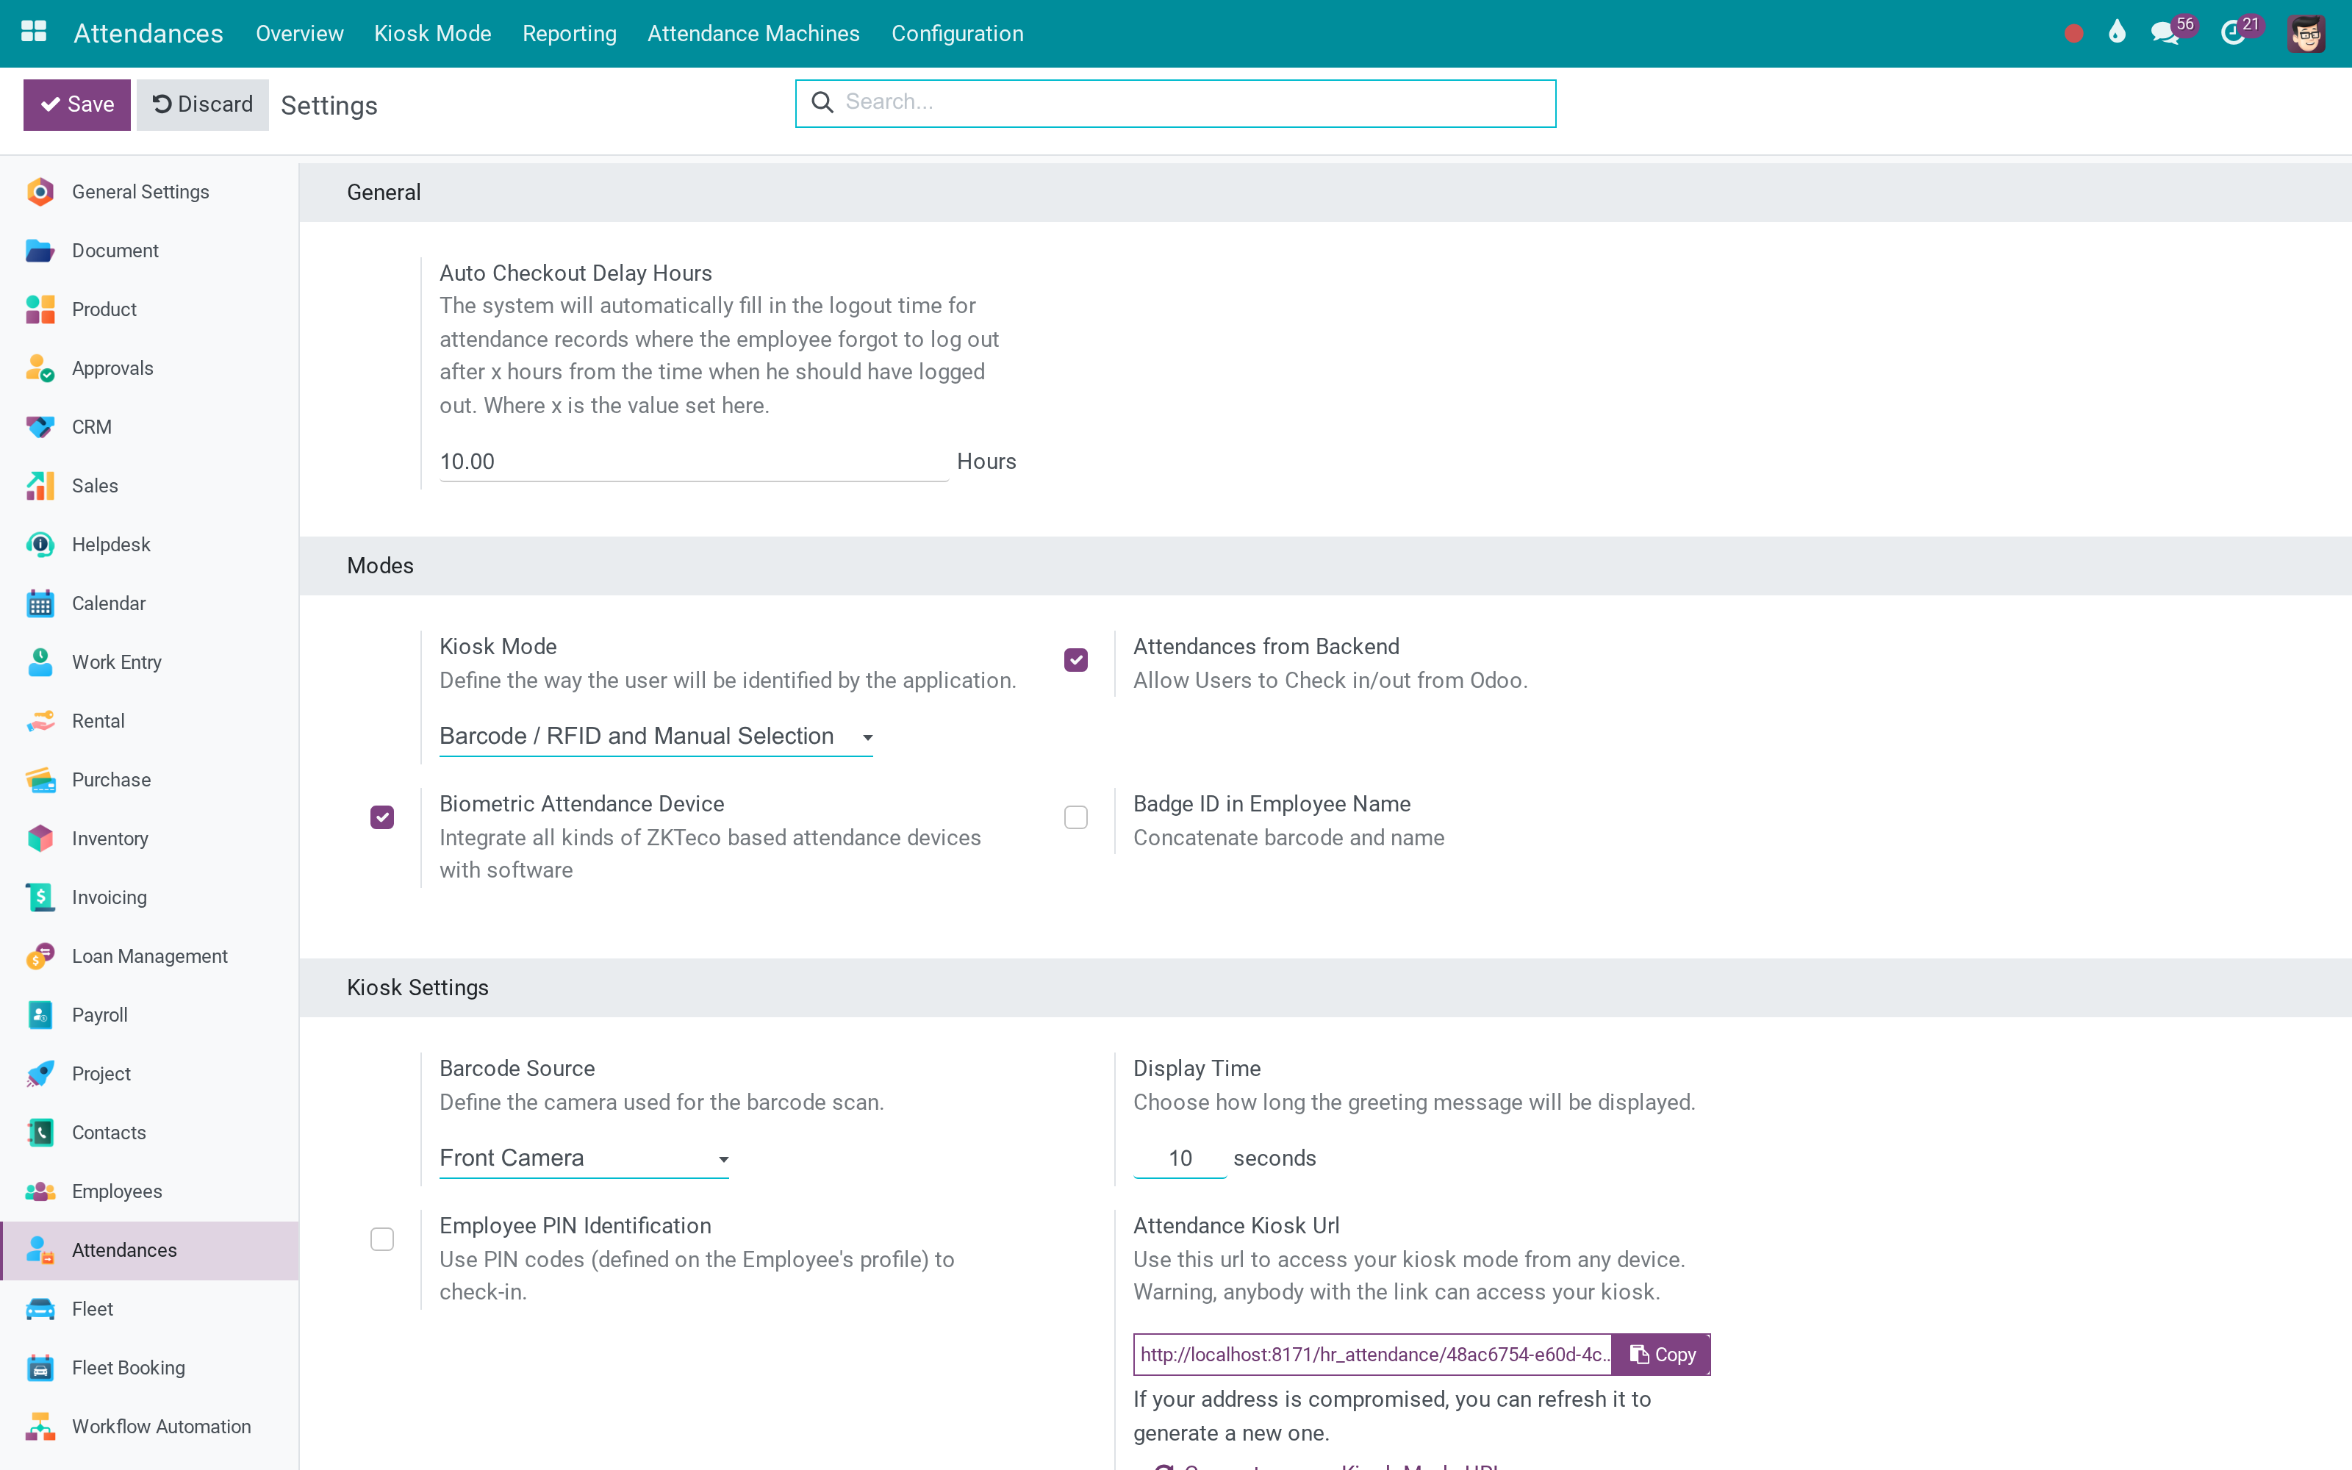Open Employees settings label in sidebar
The width and height of the screenshot is (2352, 1470).
tap(117, 1192)
